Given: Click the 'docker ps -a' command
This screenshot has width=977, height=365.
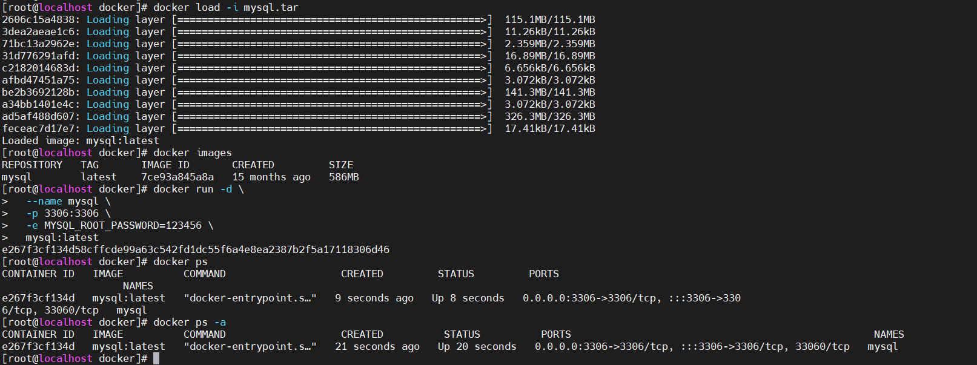Looking at the screenshot, I should 190,322.
